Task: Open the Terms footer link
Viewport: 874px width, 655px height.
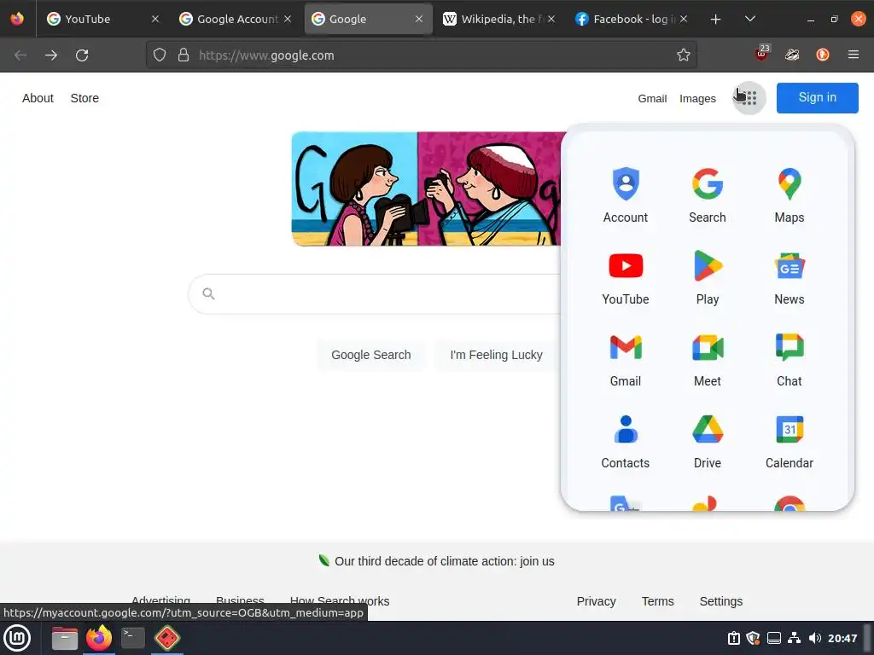Action: [x=657, y=601]
